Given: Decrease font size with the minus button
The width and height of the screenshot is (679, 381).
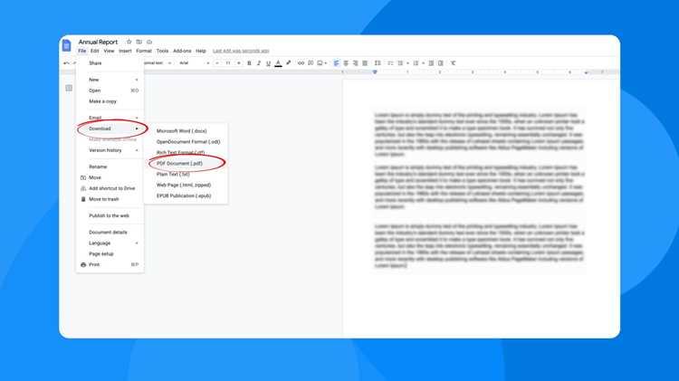Looking at the screenshot, I should [217, 63].
